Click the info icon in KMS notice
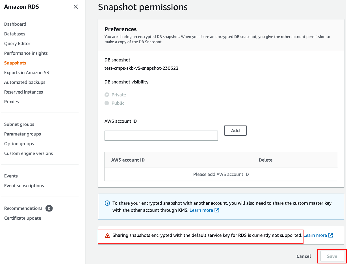The width and height of the screenshot is (347, 264). [x=107, y=203]
